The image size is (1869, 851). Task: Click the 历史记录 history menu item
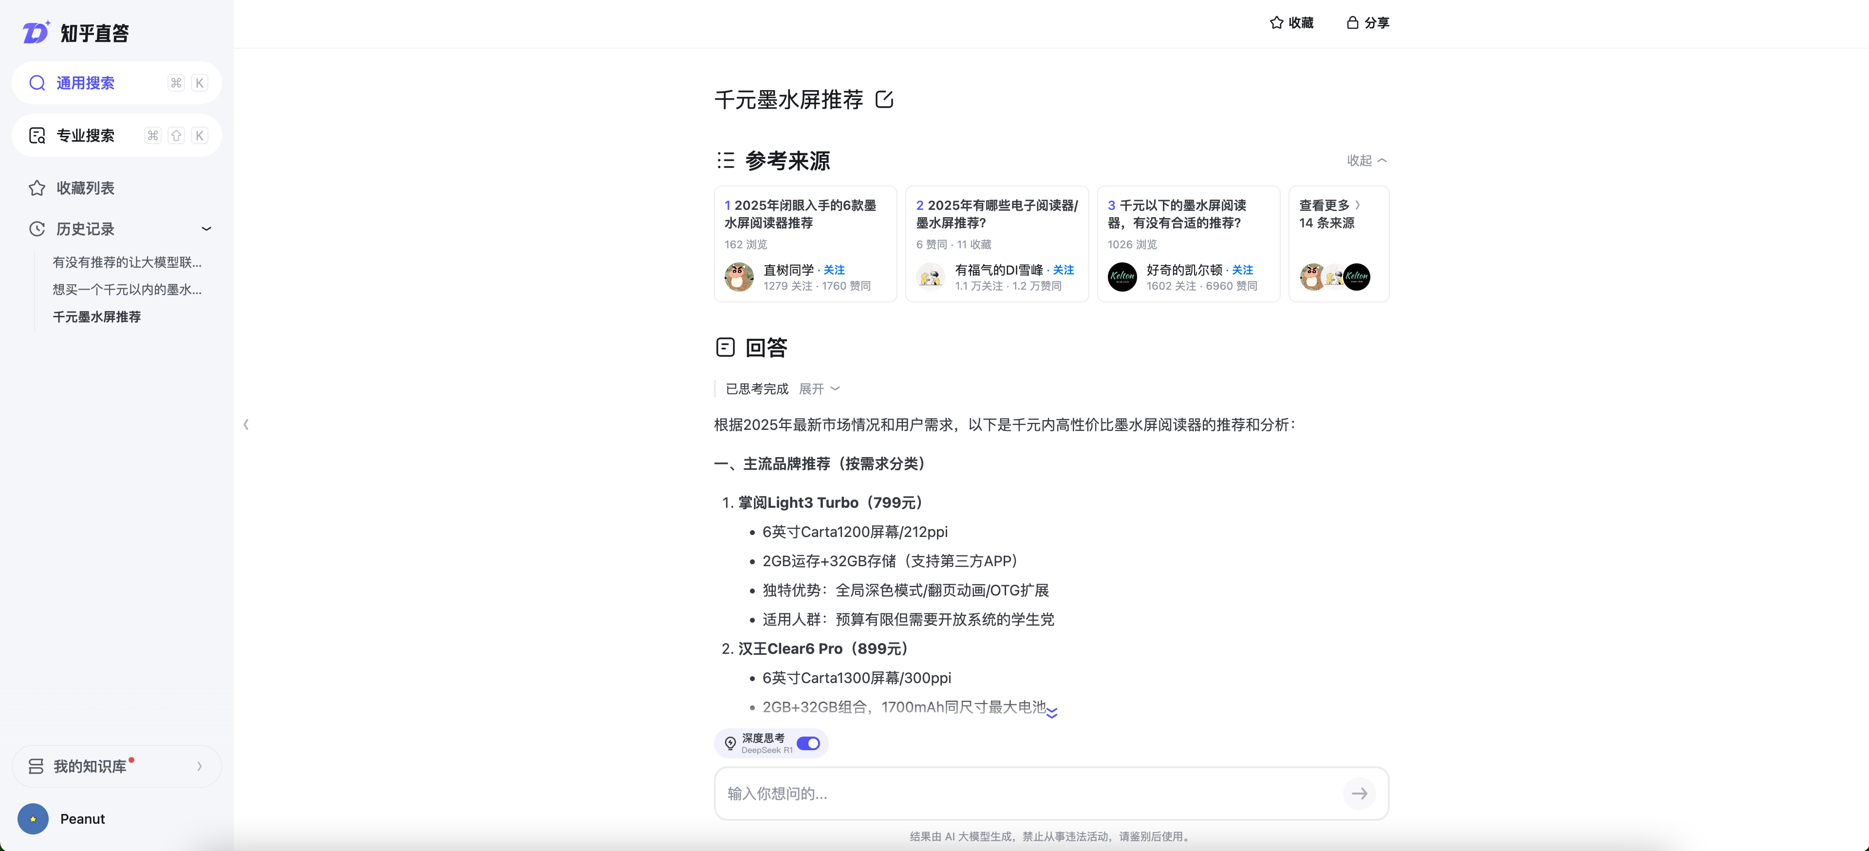(x=85, y=229)
